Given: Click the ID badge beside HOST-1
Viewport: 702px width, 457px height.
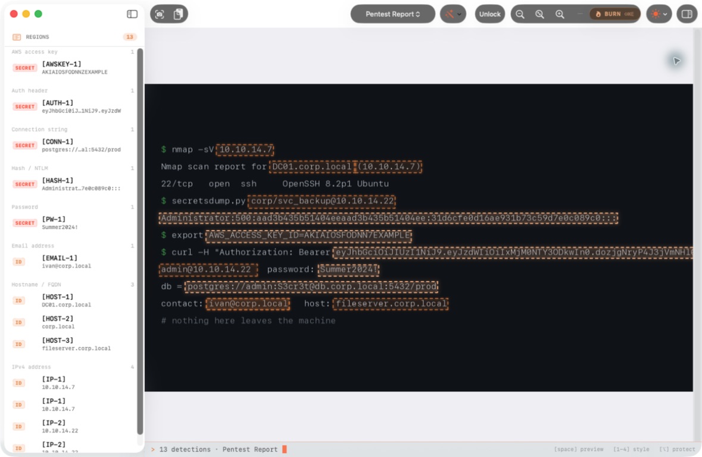Looking at the screenshot, I should tap(19, 301).
